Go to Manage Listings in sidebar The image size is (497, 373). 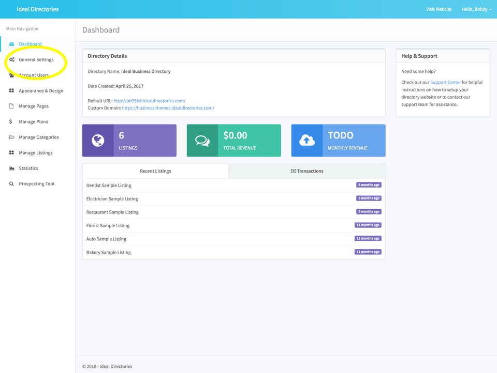(x=36, y=153)
